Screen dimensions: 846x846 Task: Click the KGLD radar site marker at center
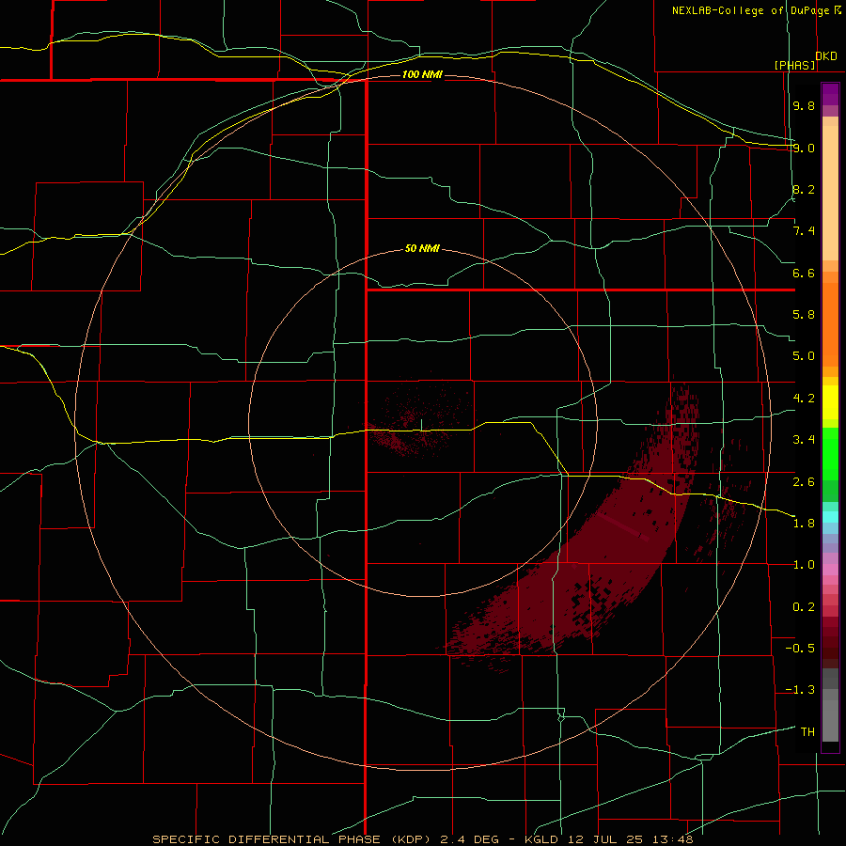pos(421,425)
